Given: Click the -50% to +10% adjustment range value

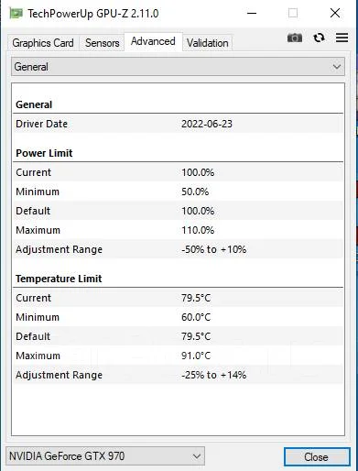Looking at the screenshot, I should click(213, 249).
